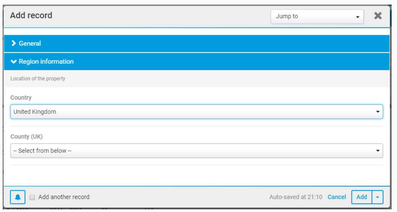
Task: Click the arrow on the Country field
Action: pos(378,112)
